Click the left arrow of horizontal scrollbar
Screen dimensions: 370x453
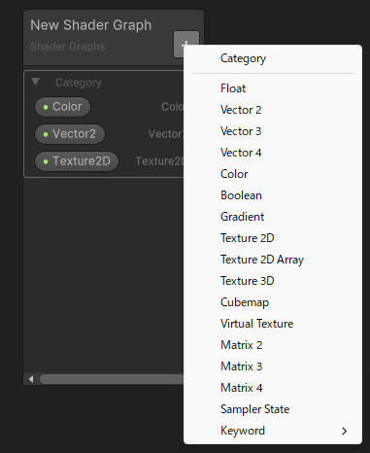(x=31, y=379)
